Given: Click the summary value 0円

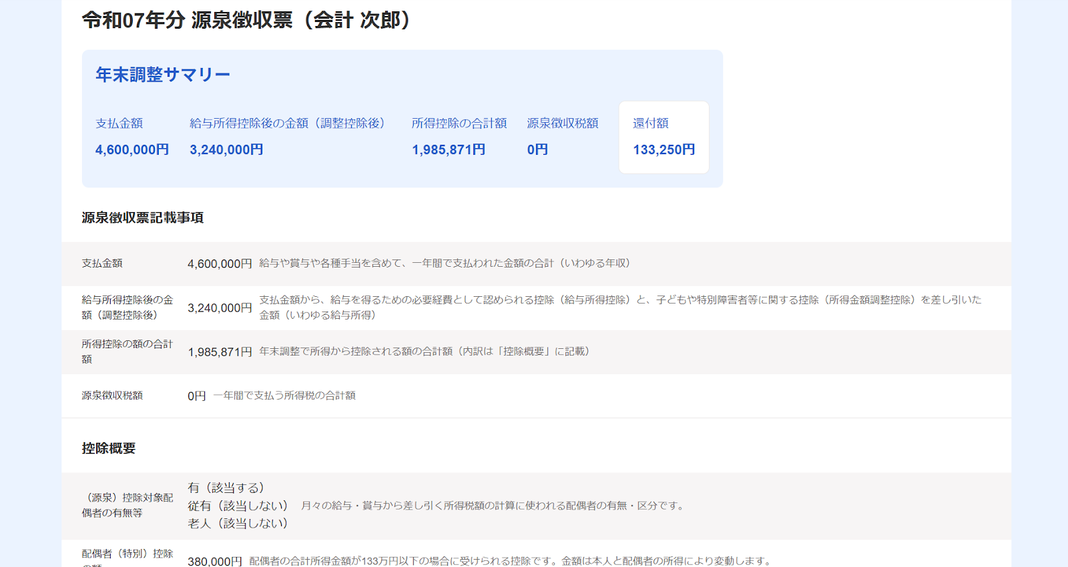Looking at the screenshot, I should click(537, 149).
